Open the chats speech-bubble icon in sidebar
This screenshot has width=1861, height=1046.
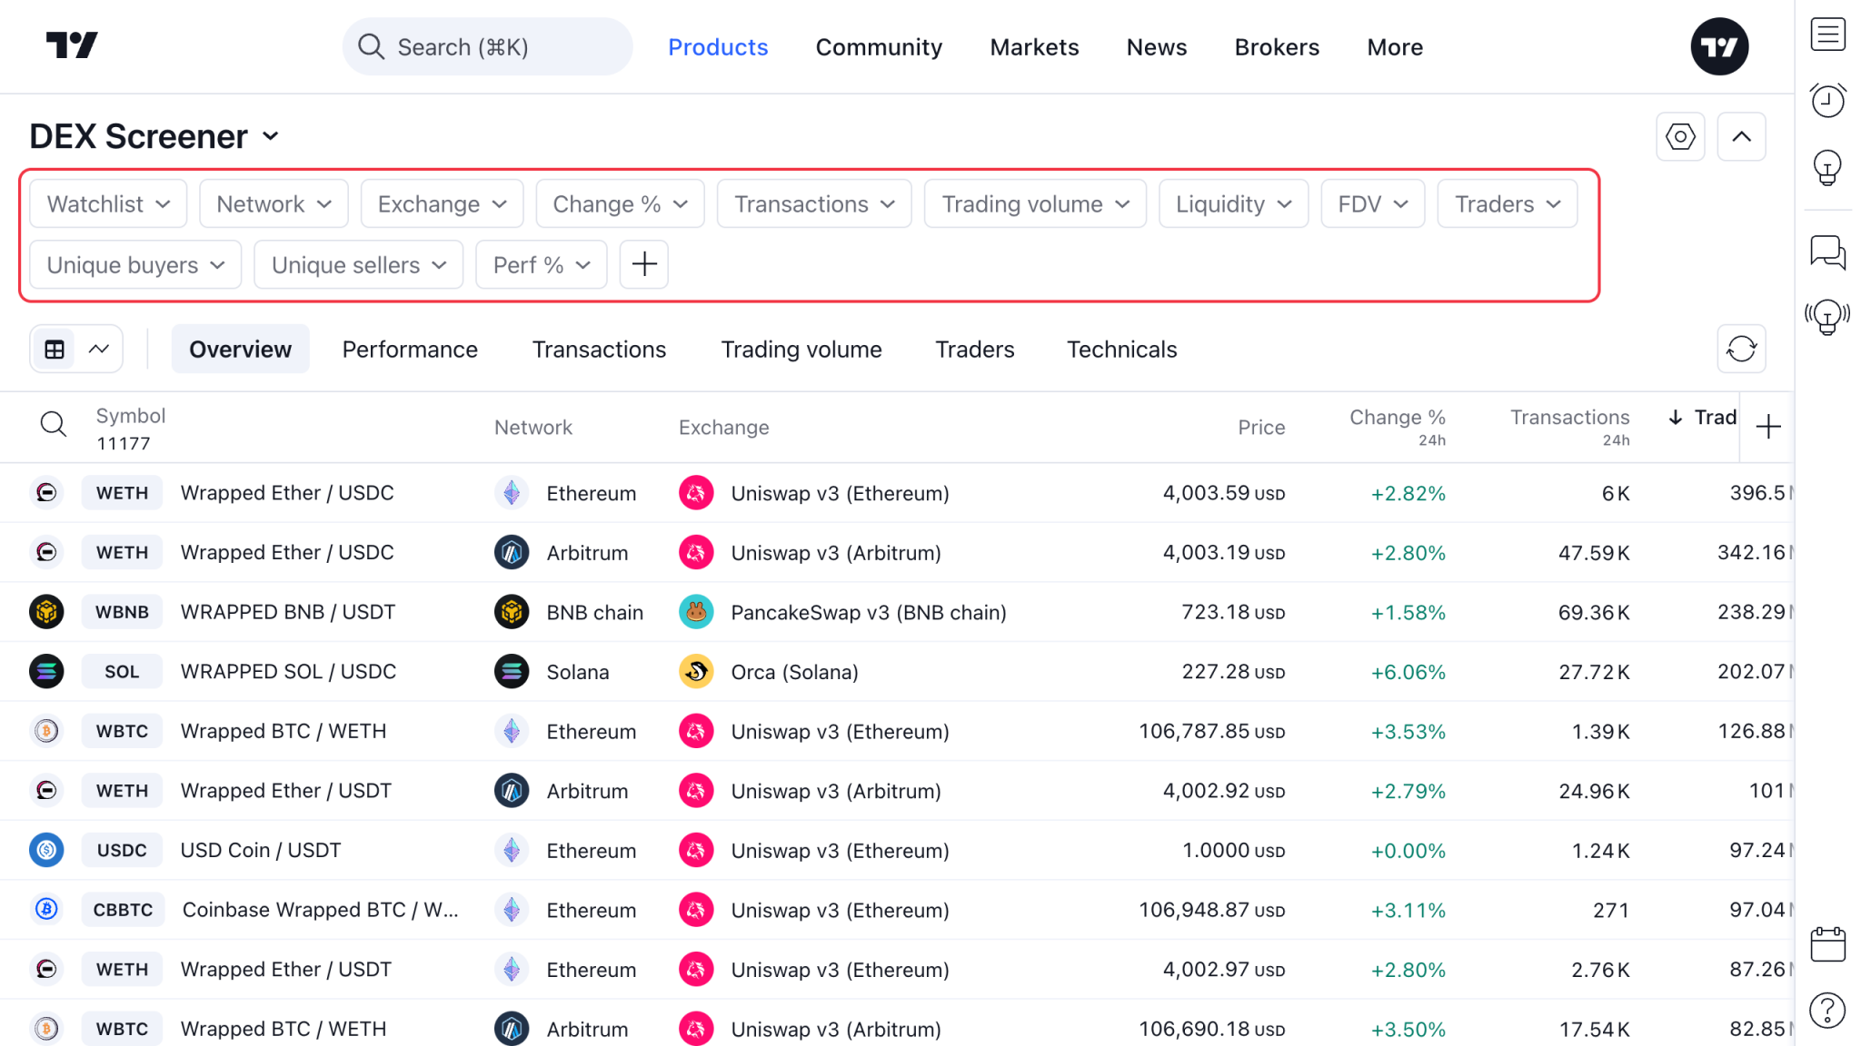(1827, 252)
